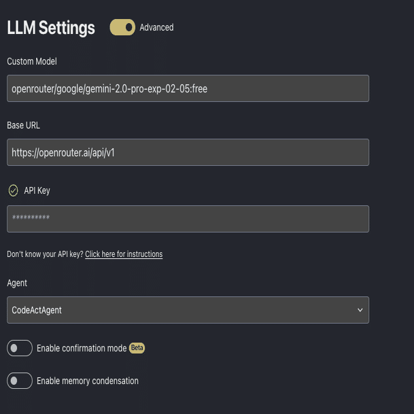This screenshot has width=414, height=414.
Task: Click the LLM Settings heading
Action: pos(51,28)
